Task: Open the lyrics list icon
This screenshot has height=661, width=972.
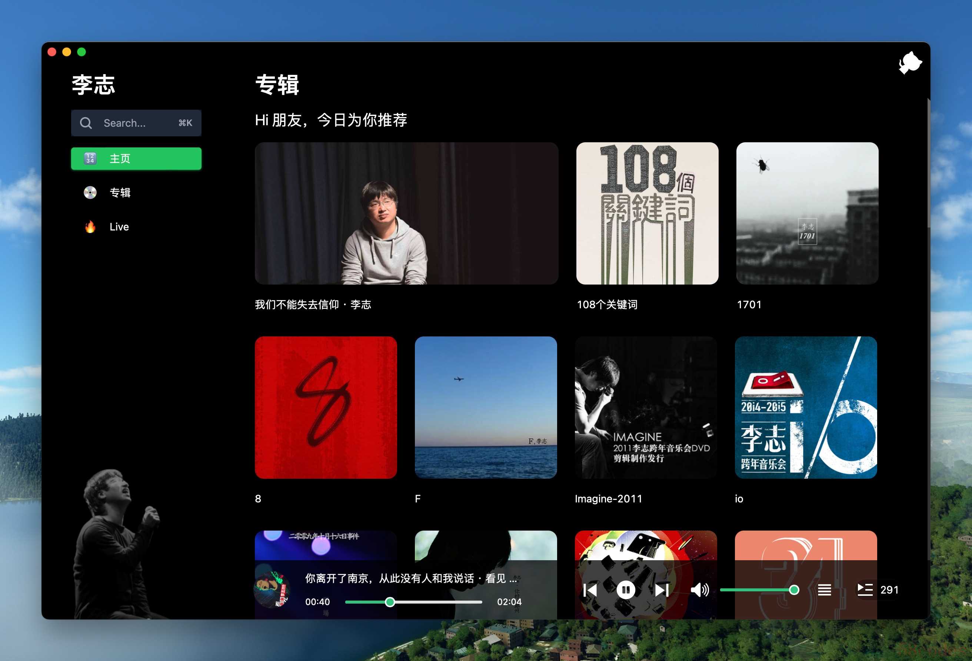Action: click(824, 590)
